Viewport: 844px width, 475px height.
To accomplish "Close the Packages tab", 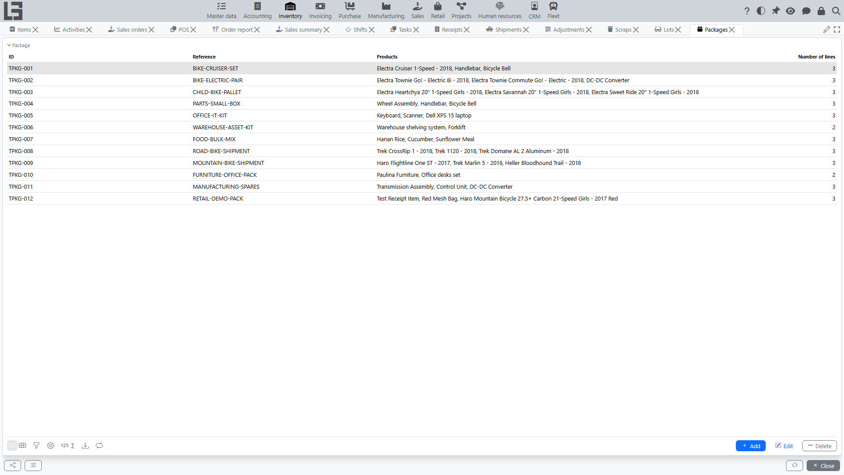I will click(x=732, y=29).
